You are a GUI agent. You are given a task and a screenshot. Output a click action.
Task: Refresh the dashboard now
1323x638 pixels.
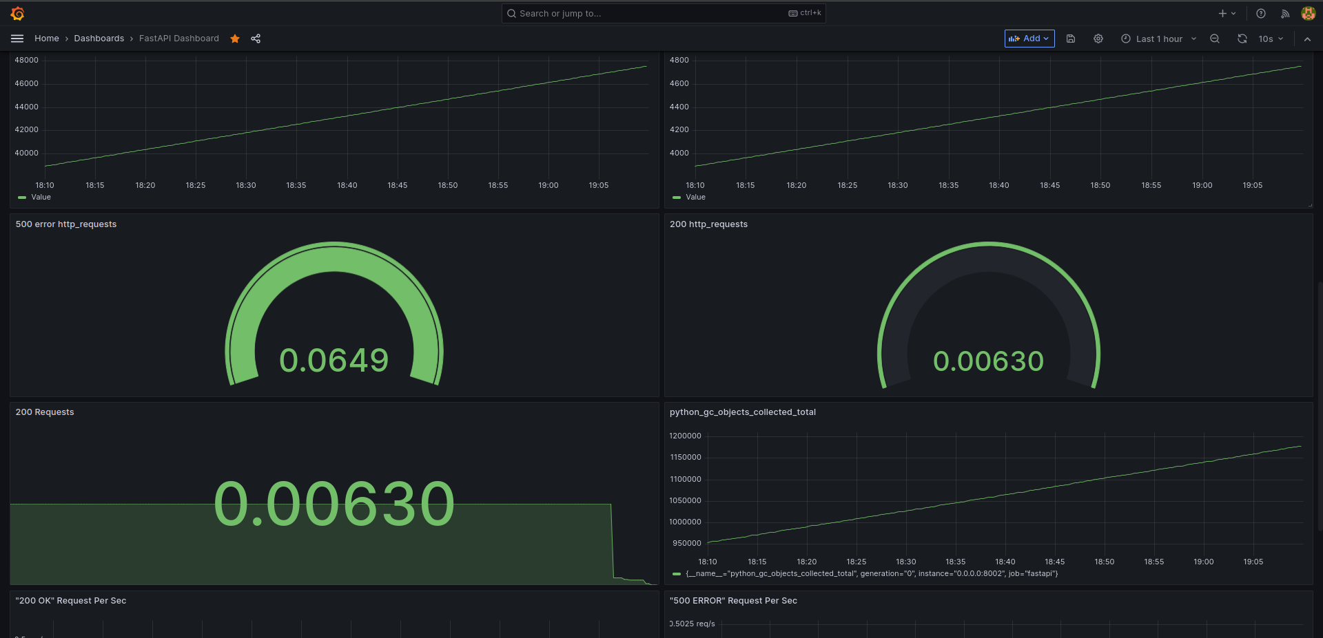(1242, 39)
